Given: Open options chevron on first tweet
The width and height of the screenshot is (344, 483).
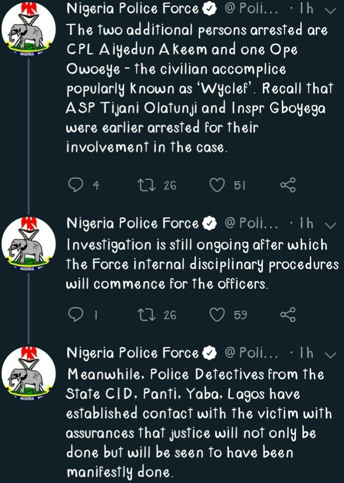Looking at the screenshot, I should click(330, 10).
